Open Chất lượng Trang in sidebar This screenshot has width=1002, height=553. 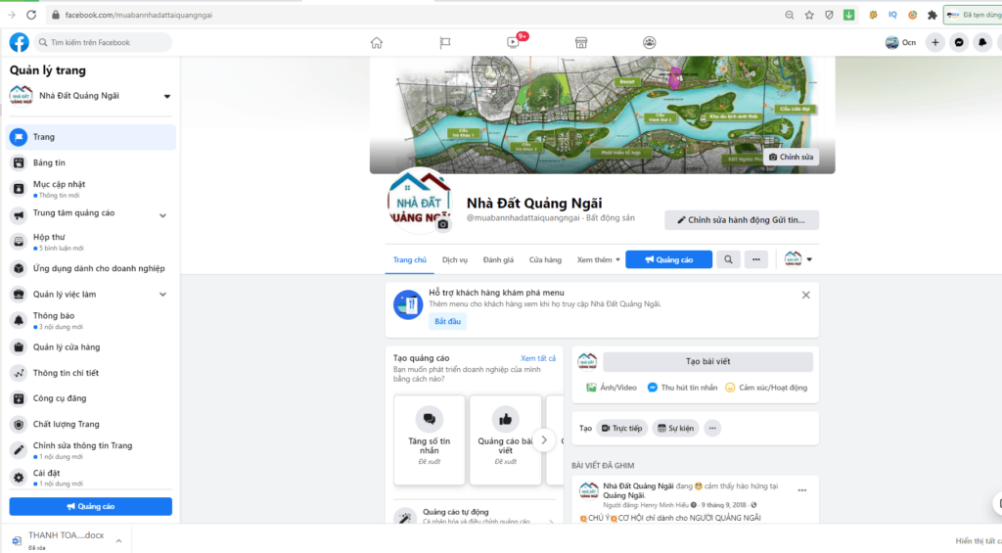(x=91, y=424)
